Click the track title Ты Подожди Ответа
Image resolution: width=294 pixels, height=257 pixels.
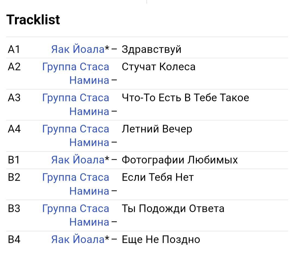pyautogui.click(x=173, y=209)
